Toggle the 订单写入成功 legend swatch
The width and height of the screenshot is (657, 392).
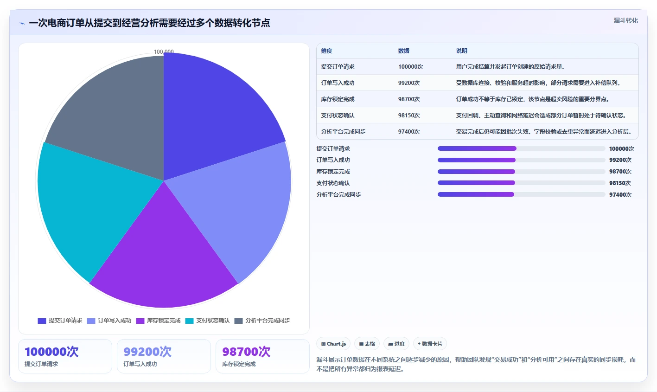(x=91, y=321)
